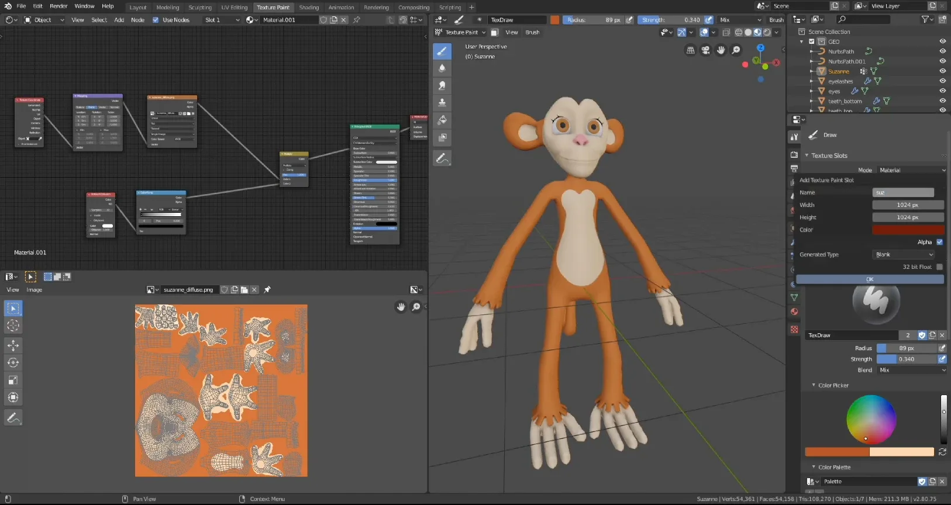The height and width of the screenshot is (505, 951).
Task: Switch to the UV Editing workspace tab
Action: coord(234,8)
